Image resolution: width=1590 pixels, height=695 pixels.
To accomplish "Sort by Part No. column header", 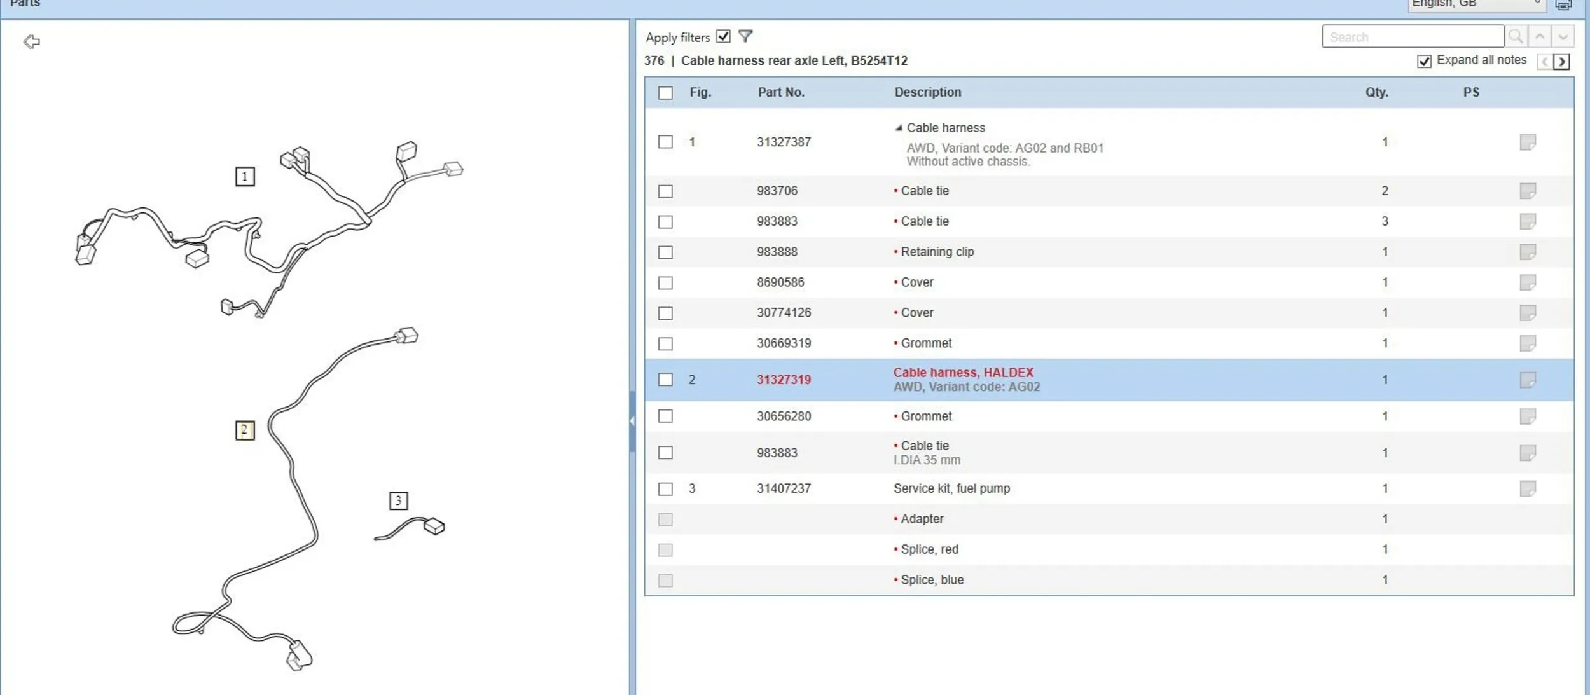I will point(781,92).
